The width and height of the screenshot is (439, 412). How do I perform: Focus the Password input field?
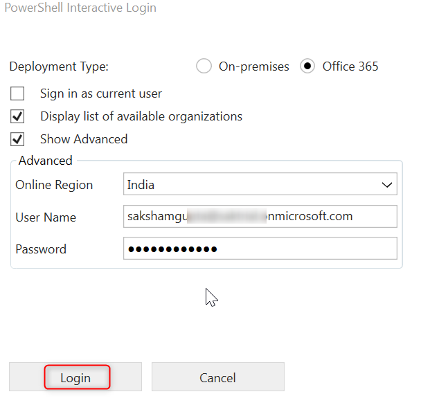(260, 249)
